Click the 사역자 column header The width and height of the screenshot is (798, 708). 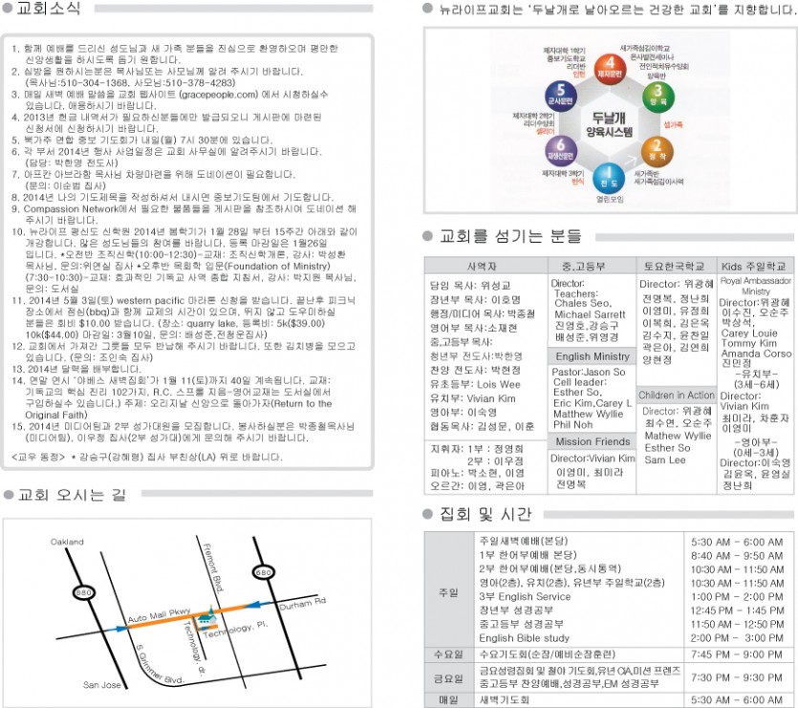coord(482,267)
